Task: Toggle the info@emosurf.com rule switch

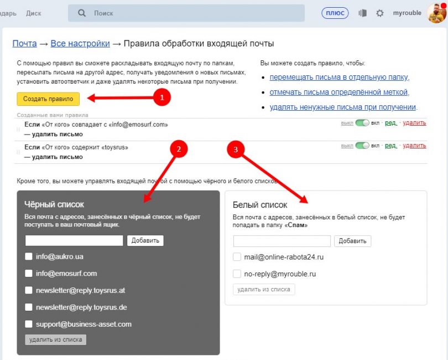Action: click(362, 123)
